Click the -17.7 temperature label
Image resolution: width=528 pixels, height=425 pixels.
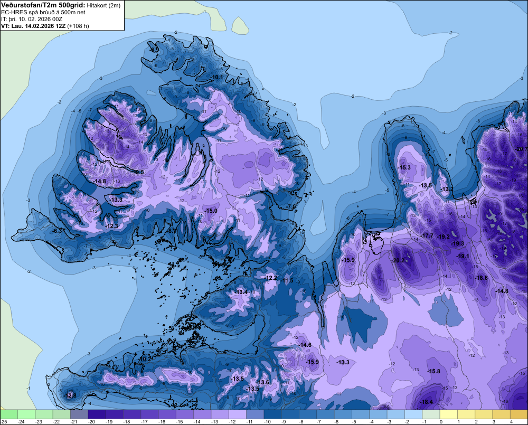427,235
